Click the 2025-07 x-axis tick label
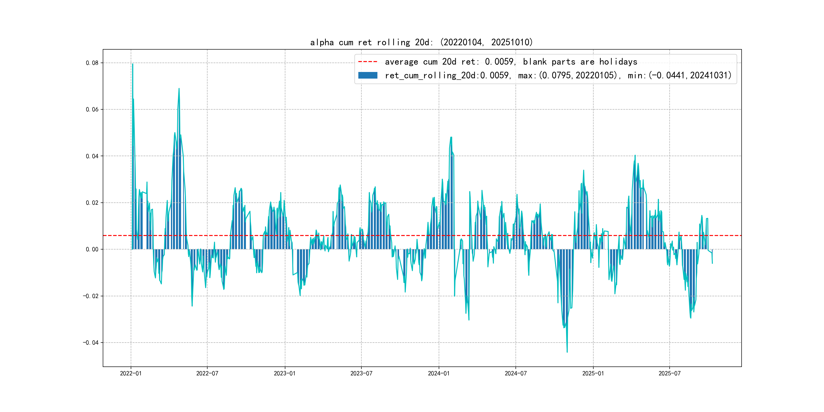Screen dimensions: 824x412 [x=669, y=373]
